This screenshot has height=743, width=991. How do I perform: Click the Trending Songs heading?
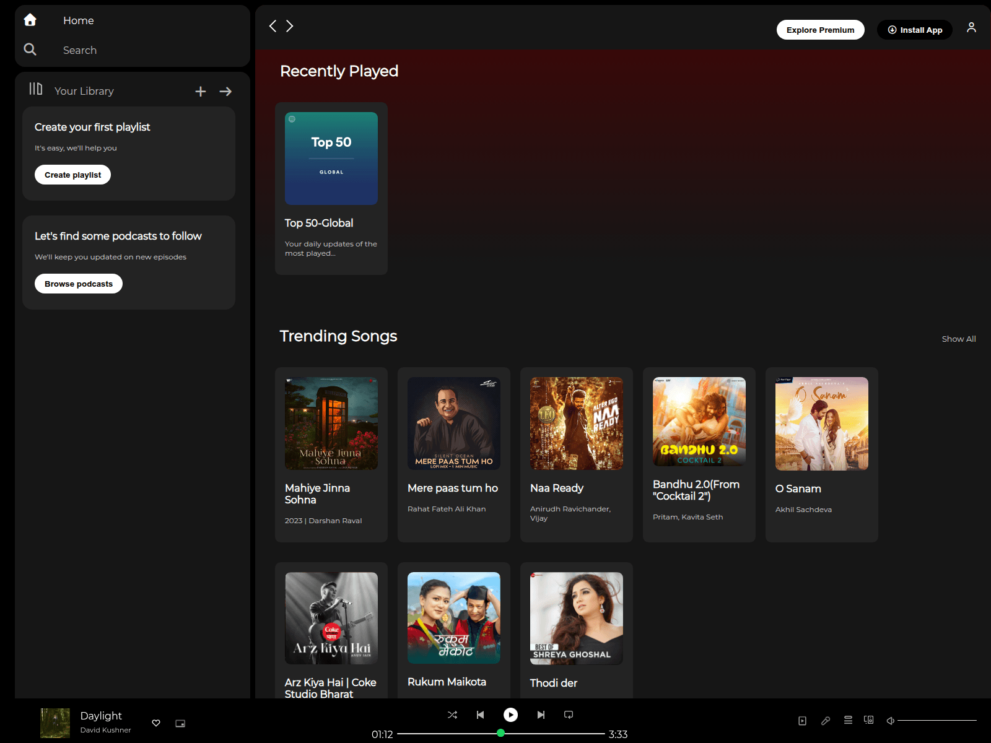[338, 336]
